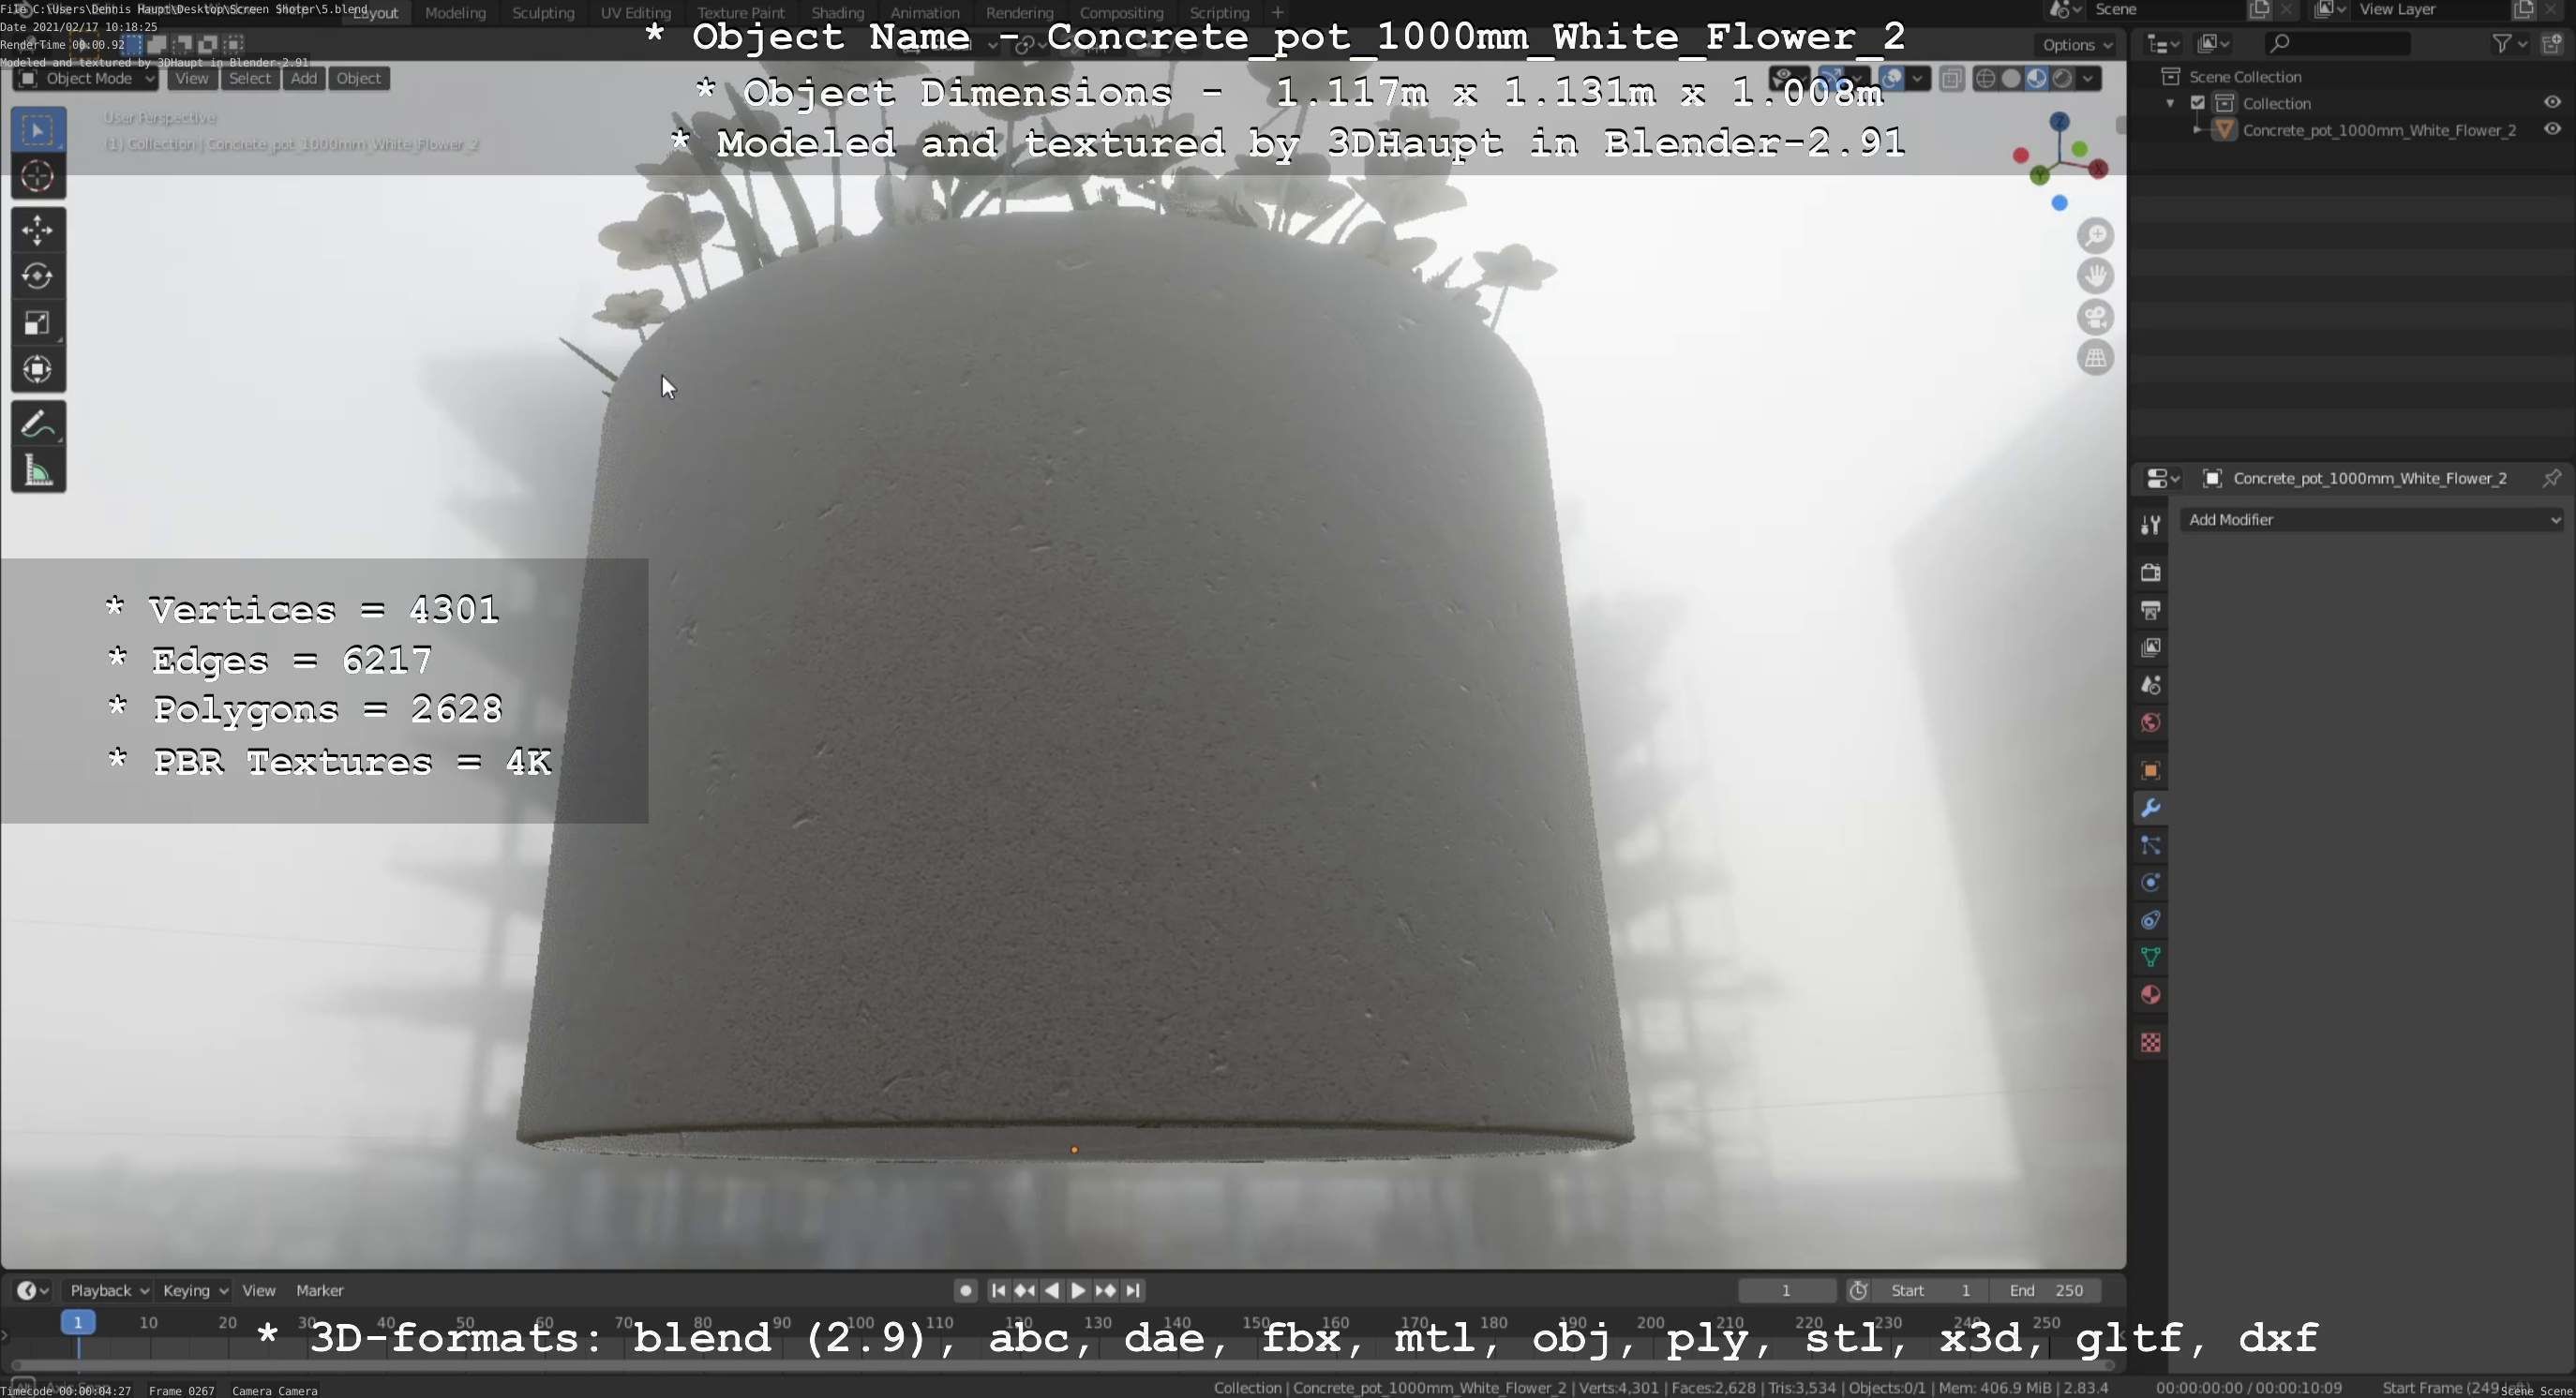Select the Move tool
Screen dimensions: 2576x1398
coord(38,231)
